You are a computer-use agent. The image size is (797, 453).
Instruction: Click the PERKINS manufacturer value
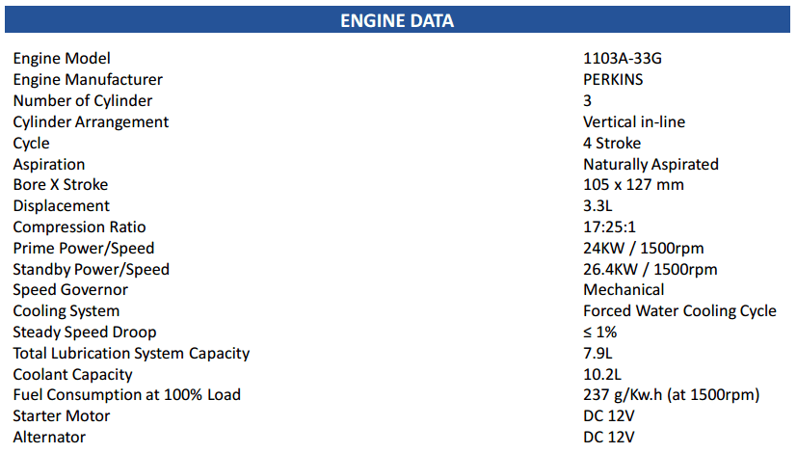(613, 80)
